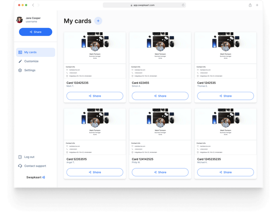Click the Card 1245235235 title
Screen dimensions: 277x219
click(209, 159)
